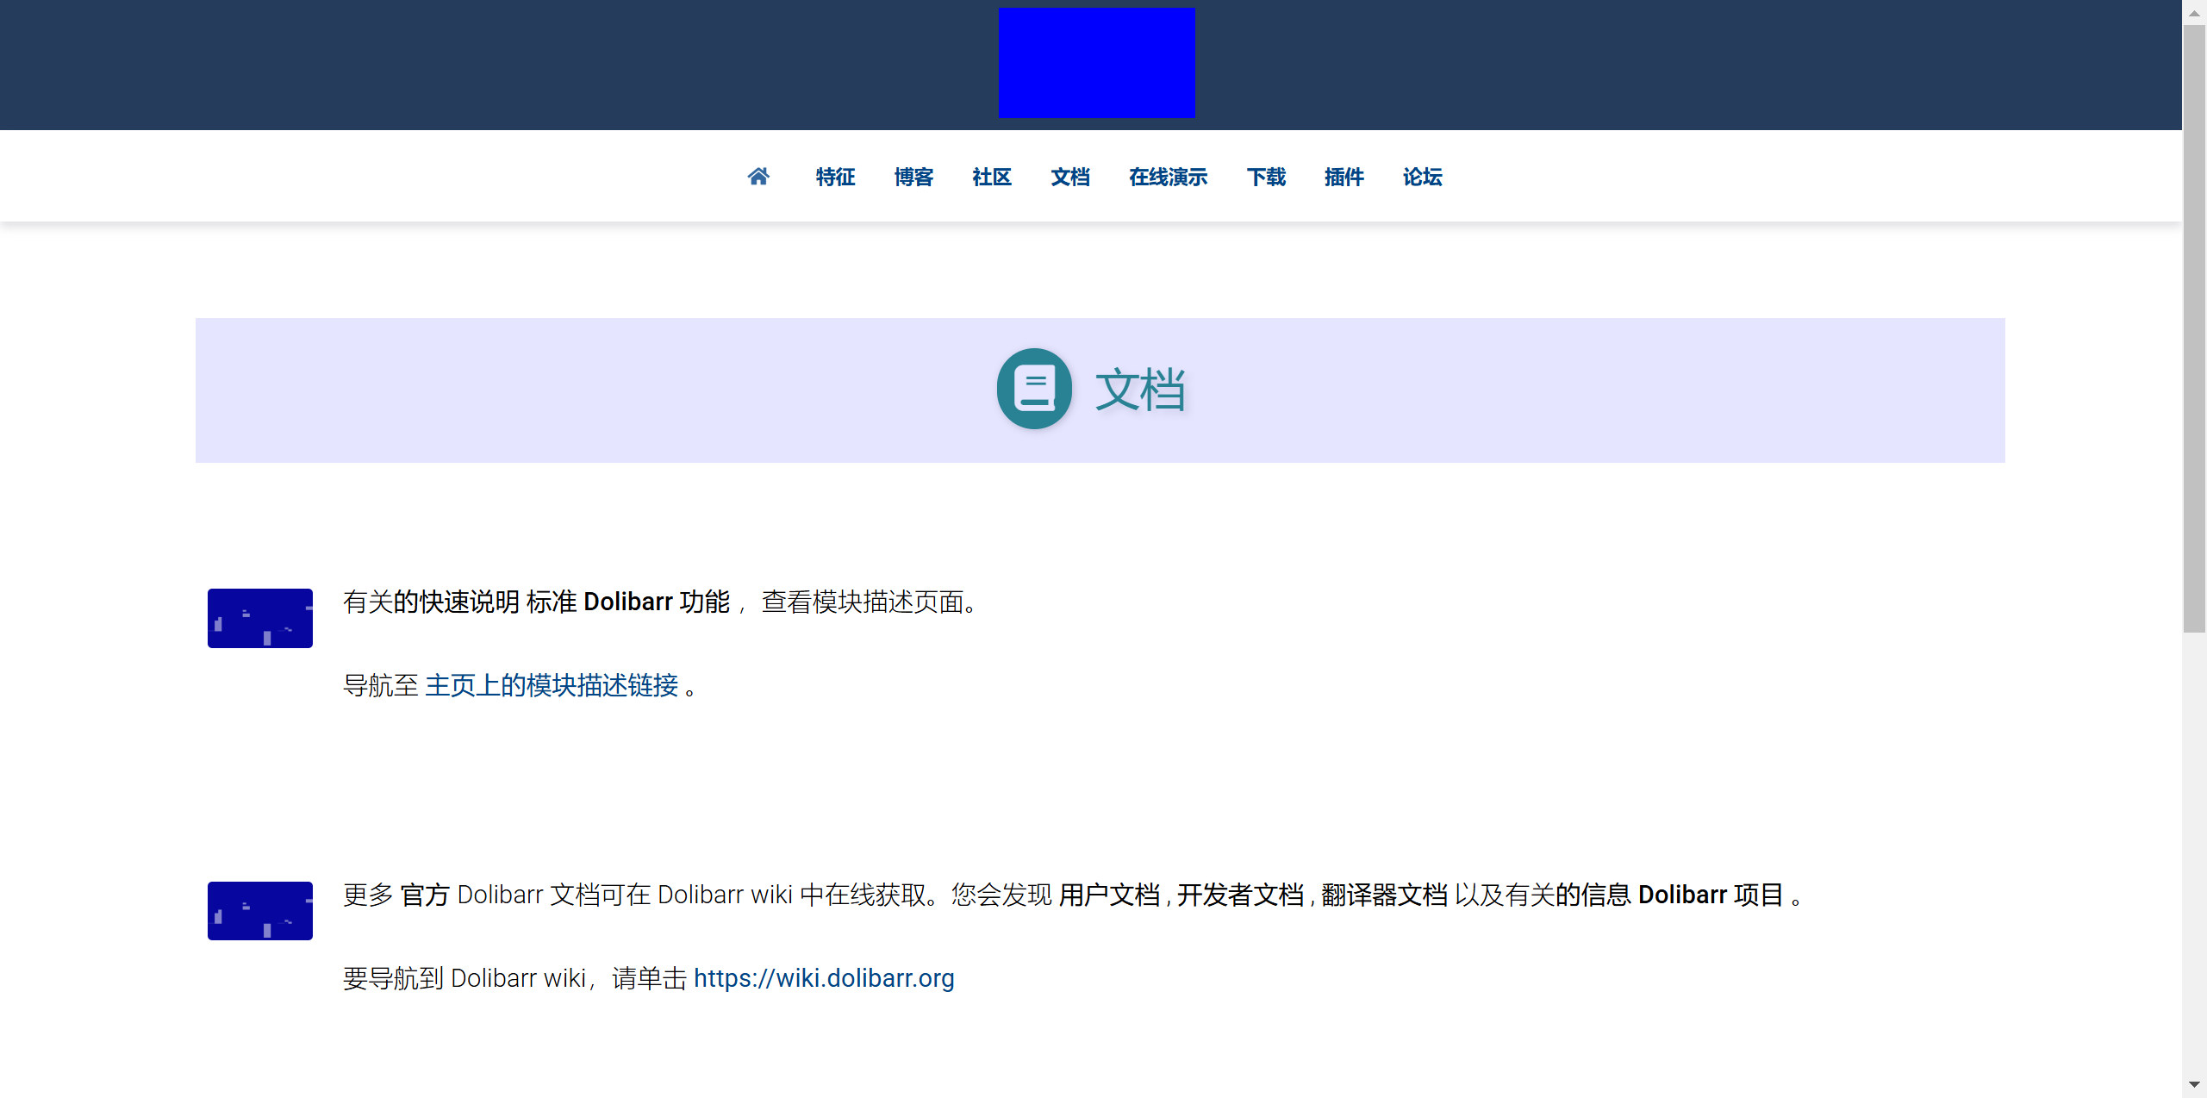Click the blue logo in header
Image resolution: width=2207 pixels, height=1098 pixels.
pyautogui.click(x=1096, y=63)
